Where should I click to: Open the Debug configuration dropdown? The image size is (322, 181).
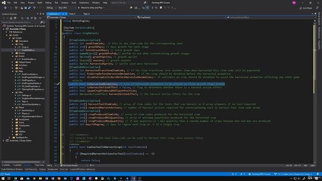(x=51, y=8)
